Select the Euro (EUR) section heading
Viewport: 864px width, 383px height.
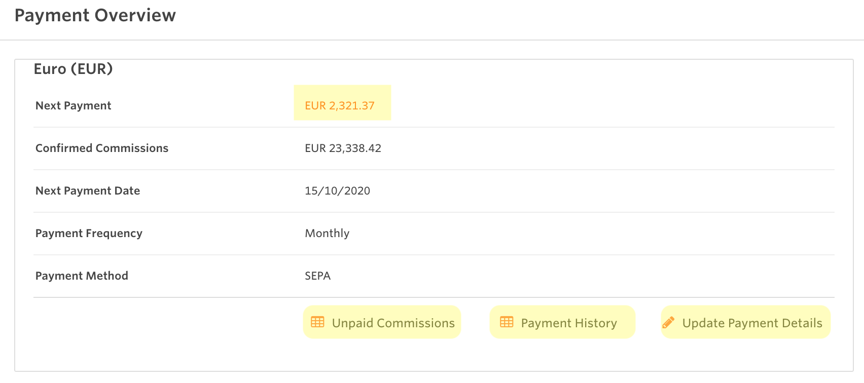coord(73,69)
